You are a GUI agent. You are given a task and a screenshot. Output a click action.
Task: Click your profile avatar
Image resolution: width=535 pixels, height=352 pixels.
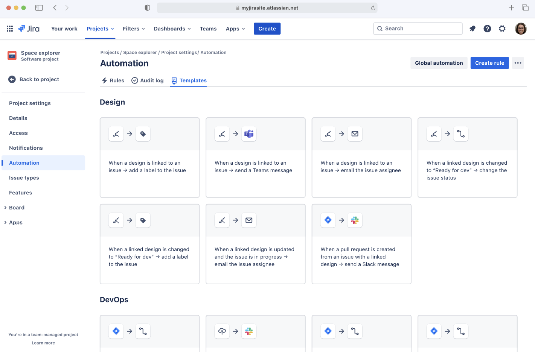pyautogui.click(x=521, y=28)
